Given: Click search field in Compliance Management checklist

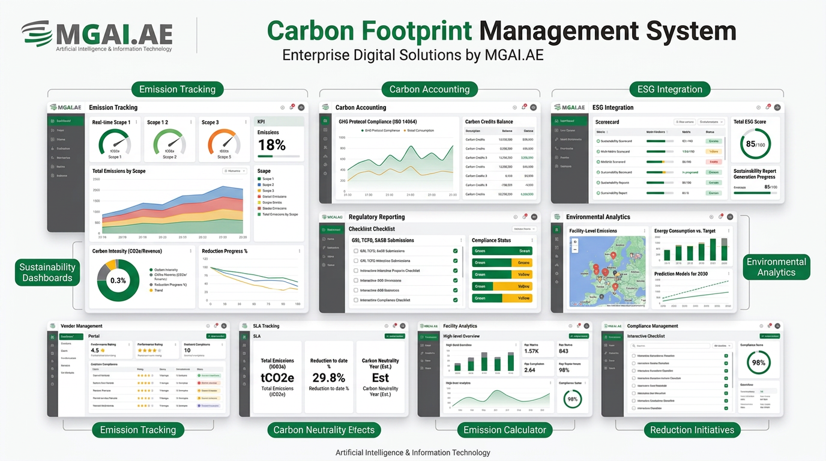Looking at the screenshot, I should point(671,346).
